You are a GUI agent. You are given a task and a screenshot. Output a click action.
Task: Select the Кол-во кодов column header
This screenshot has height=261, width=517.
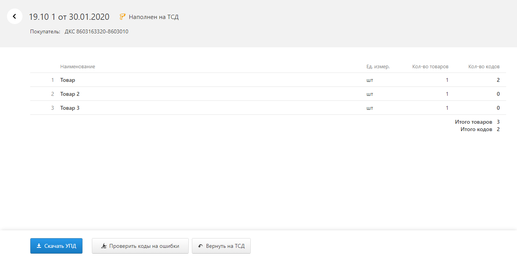tap(484, 67)
